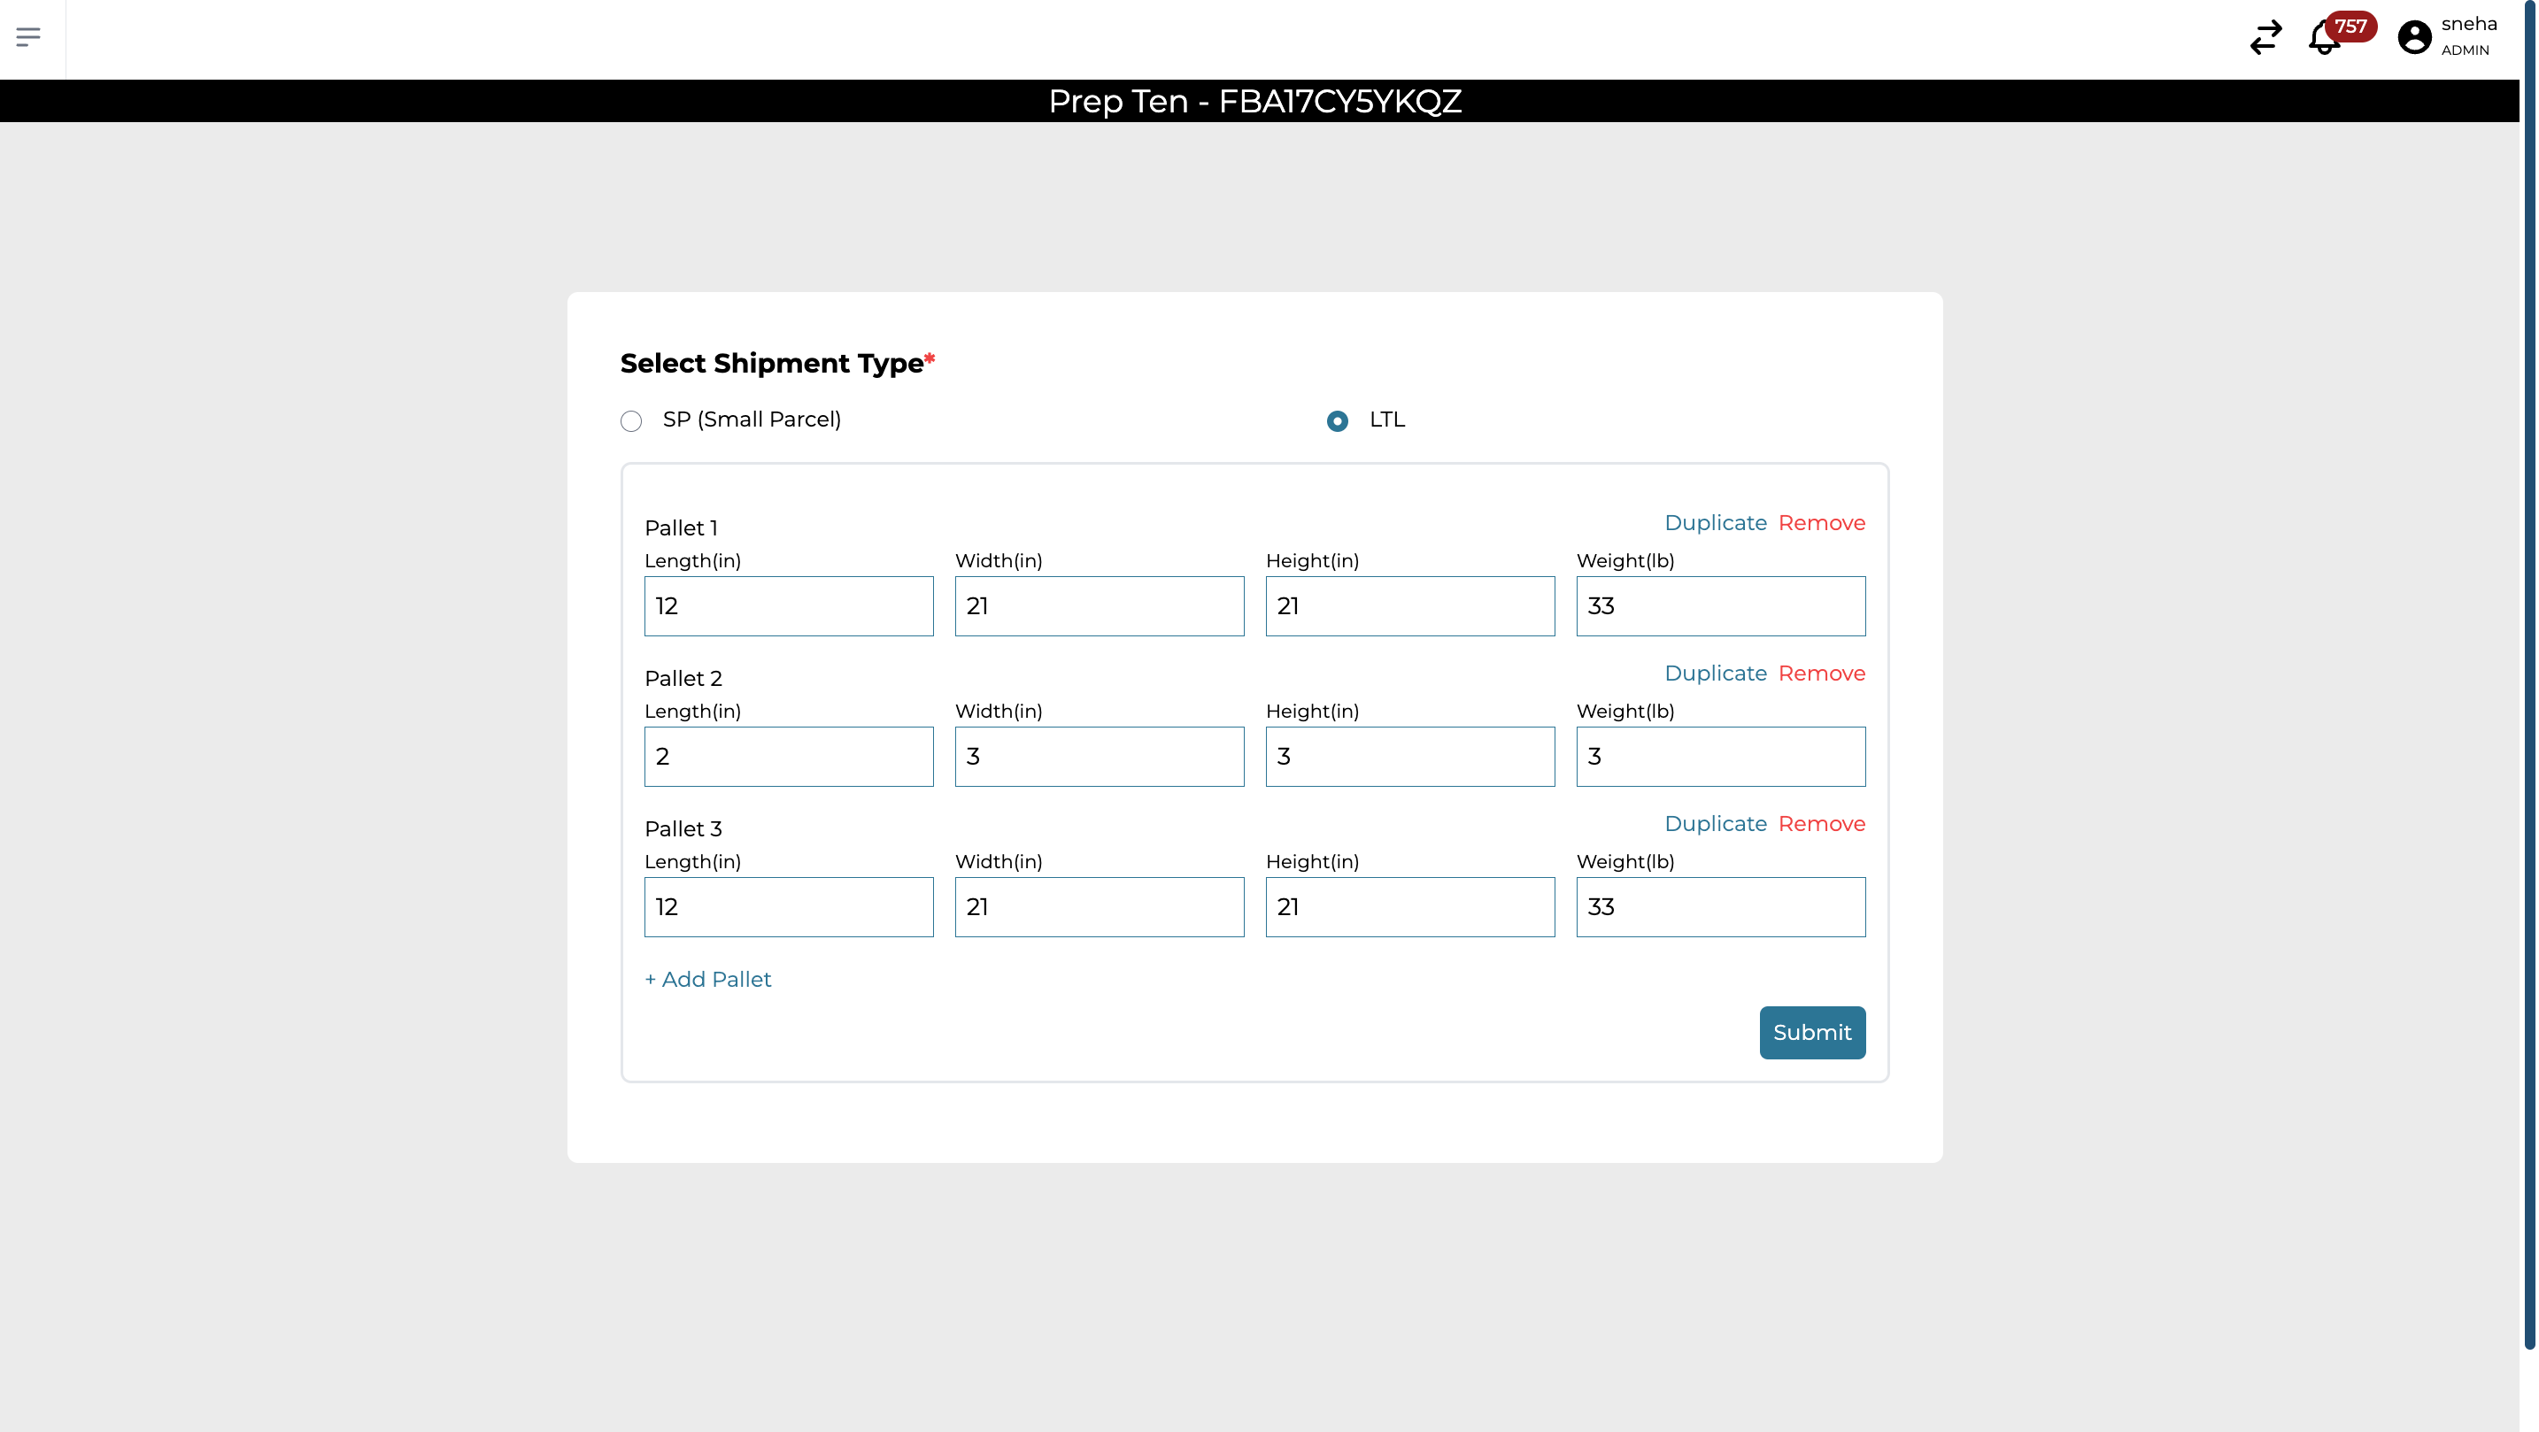Focus Pallet 2 Width input field
Screen dimensions: 2539x1432
point(1099,757)
